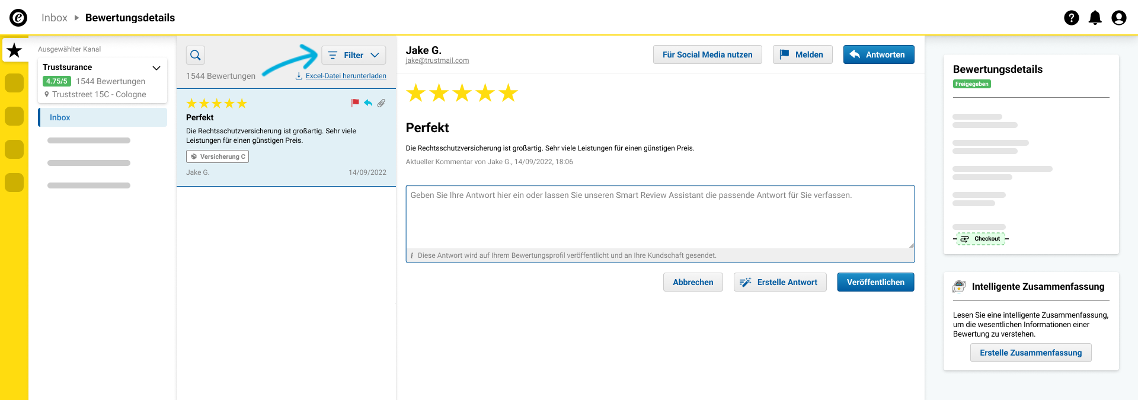1138x400 pixels.
Task: Click the search magnifier in review list
Action: pyautogui.click(x=196, y=55)
